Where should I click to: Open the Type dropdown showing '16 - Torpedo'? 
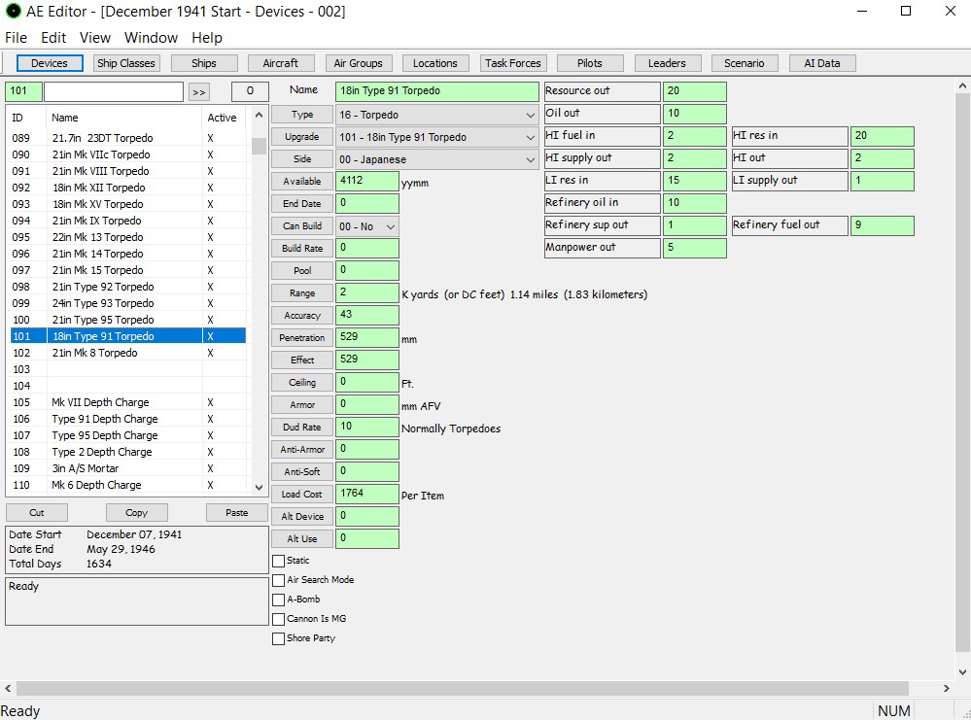pos(436,115)
